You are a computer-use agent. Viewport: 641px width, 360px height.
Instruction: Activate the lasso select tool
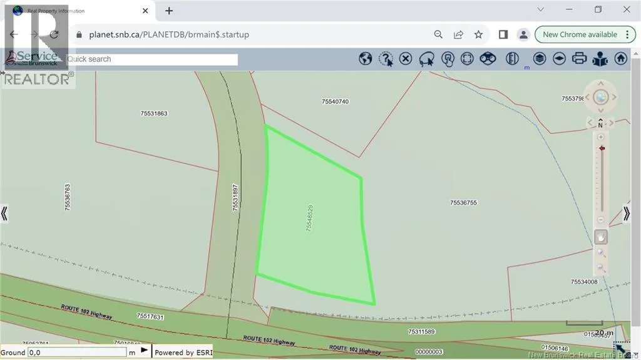tap(427, 59)
